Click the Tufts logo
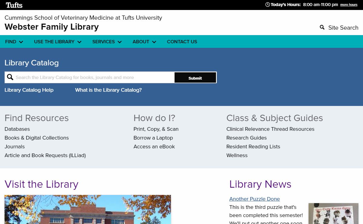 14,5
